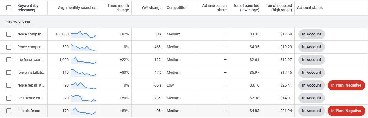Tick the checkbox for 'st louis fence'
The height and width of the screenshot is (118, 368).
[x=9, y=111]
